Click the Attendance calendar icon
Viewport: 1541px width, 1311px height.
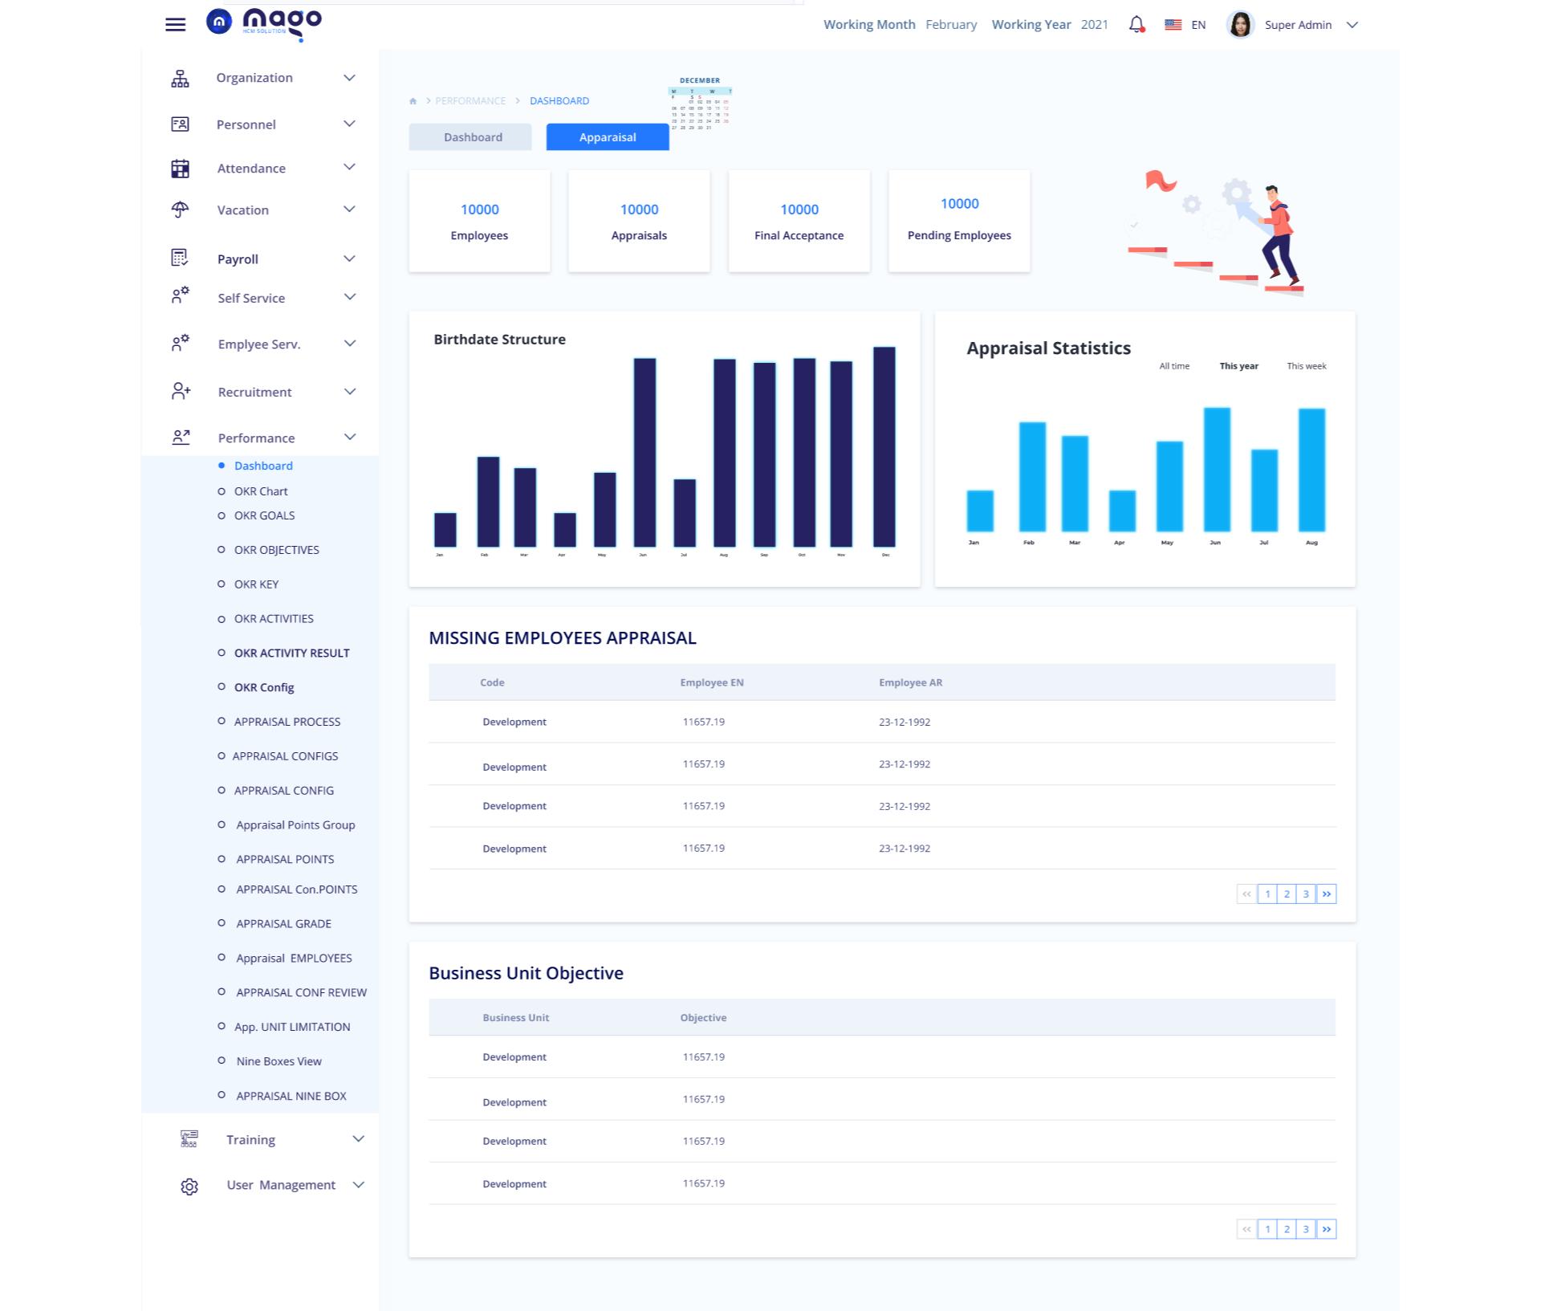(181, 168)
